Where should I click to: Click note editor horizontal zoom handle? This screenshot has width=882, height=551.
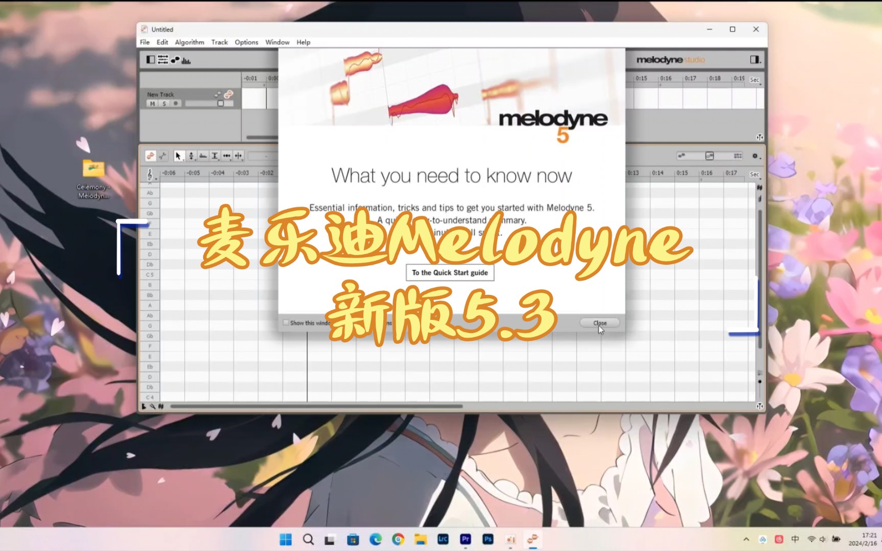pos(759,406)
